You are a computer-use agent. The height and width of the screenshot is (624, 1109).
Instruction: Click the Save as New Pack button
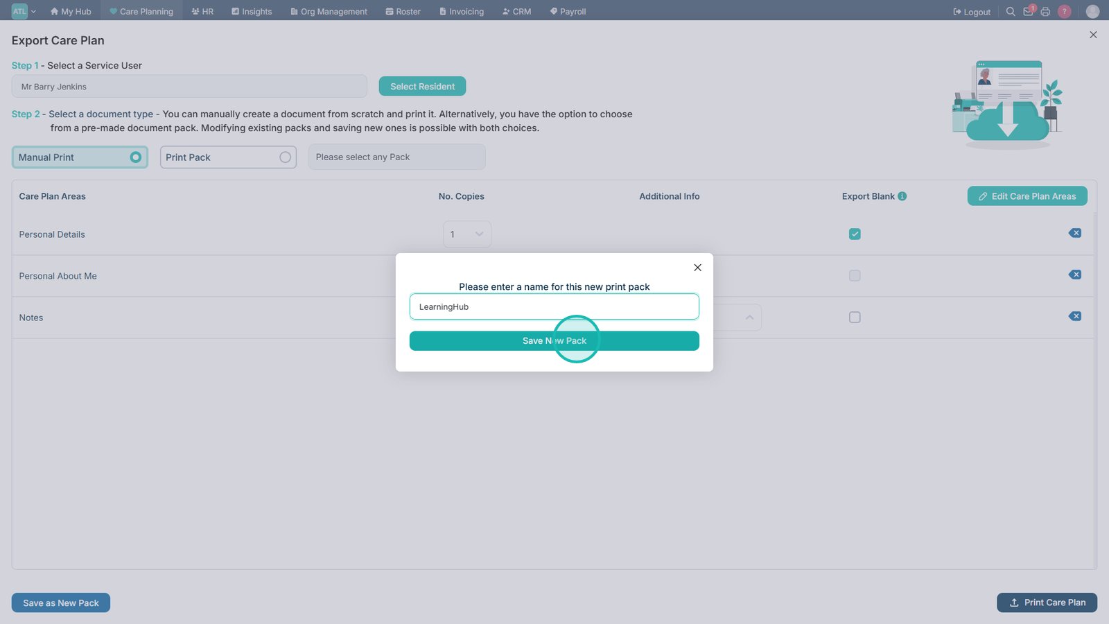tap(61, 603)
